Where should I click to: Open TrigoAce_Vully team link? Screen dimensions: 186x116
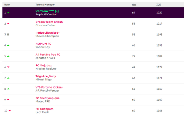click(x=46, y=76)
